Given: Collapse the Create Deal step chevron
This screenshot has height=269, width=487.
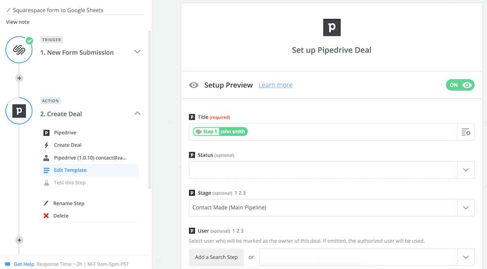Looking at the screenshot, I should click(x=138, y=113).
